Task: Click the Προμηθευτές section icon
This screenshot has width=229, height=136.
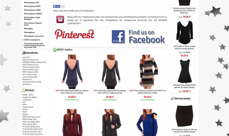Action: (23, 53)
